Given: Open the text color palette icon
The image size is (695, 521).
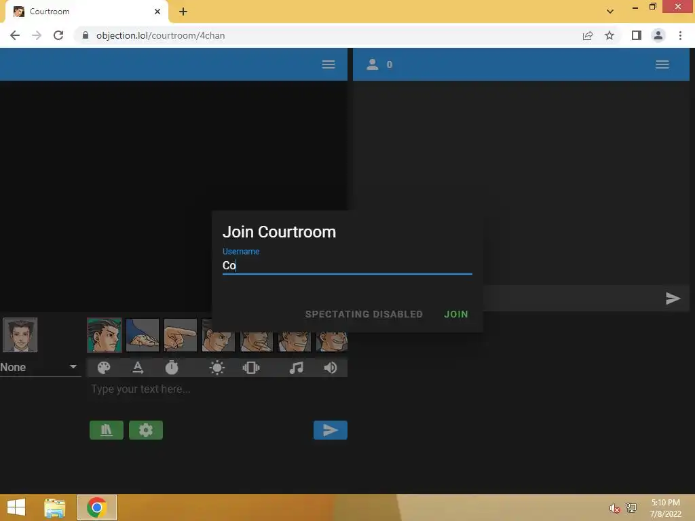Looking at the screenshot, I should click(104, 368).
